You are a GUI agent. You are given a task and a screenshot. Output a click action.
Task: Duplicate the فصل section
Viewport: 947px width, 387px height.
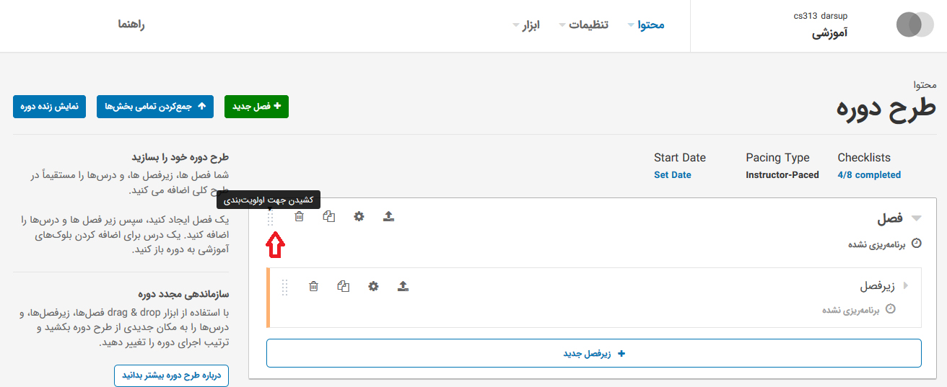pyautogui.click(x=329, y=216)
